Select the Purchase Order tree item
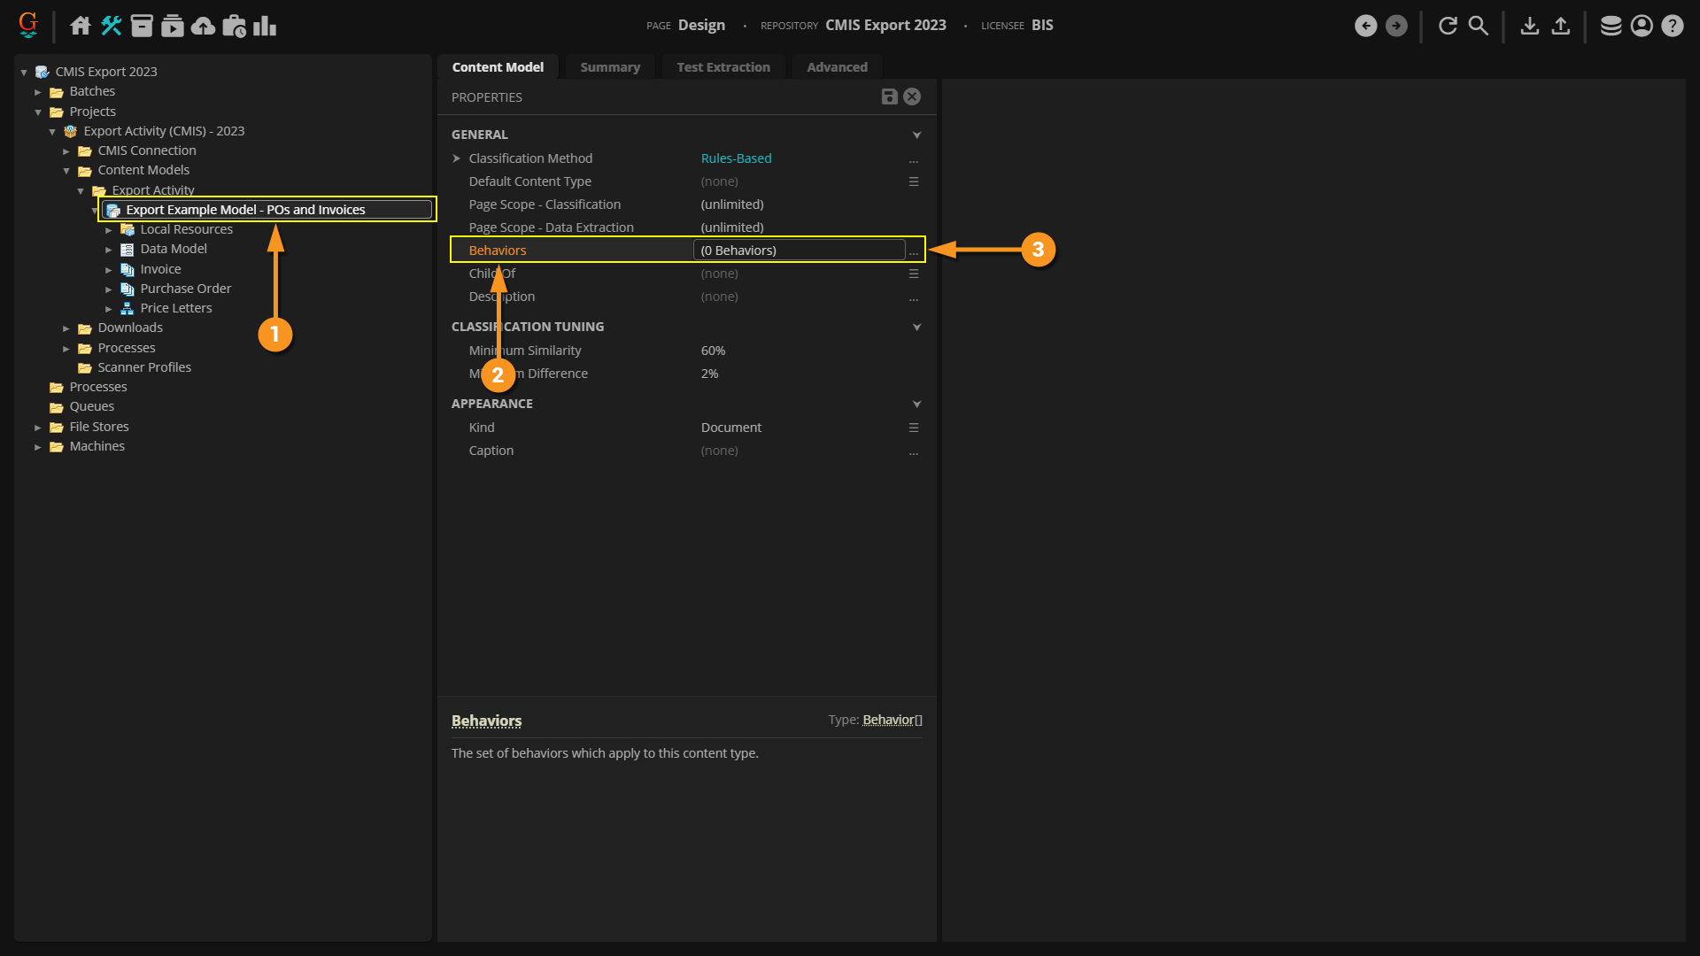This screenshot has width=1700, height=956. pyautogui.click(x=185, y=289)
